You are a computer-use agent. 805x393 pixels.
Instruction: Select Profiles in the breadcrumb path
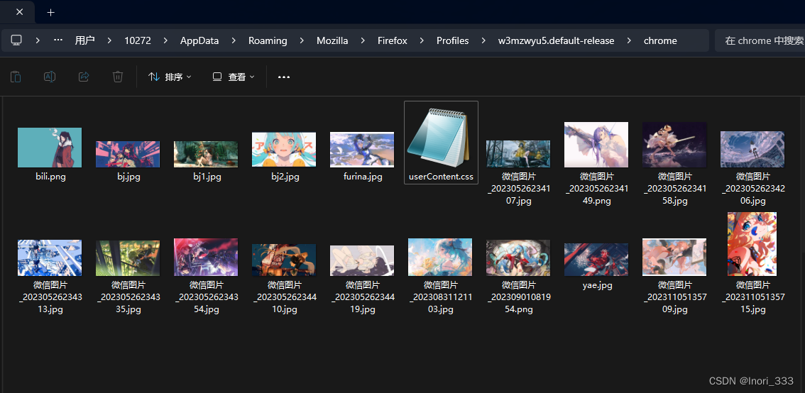[452, 40]
